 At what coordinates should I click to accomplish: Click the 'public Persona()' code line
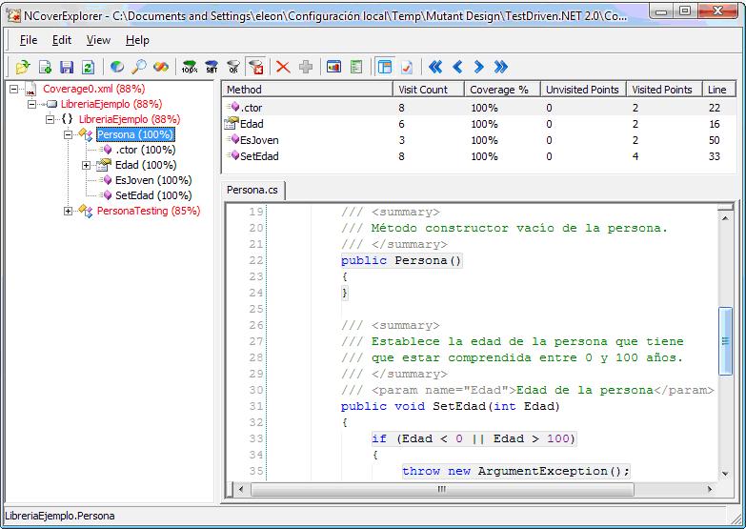(401, 261)
